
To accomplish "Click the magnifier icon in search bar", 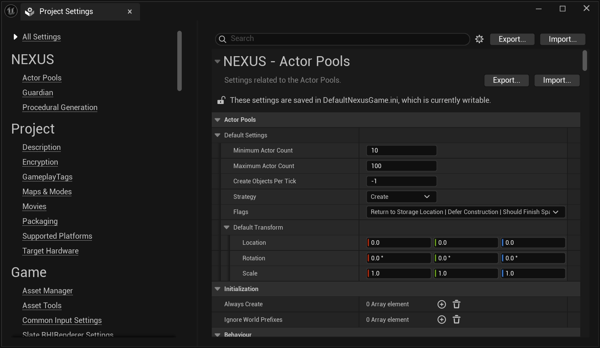I will pos(223,39).
